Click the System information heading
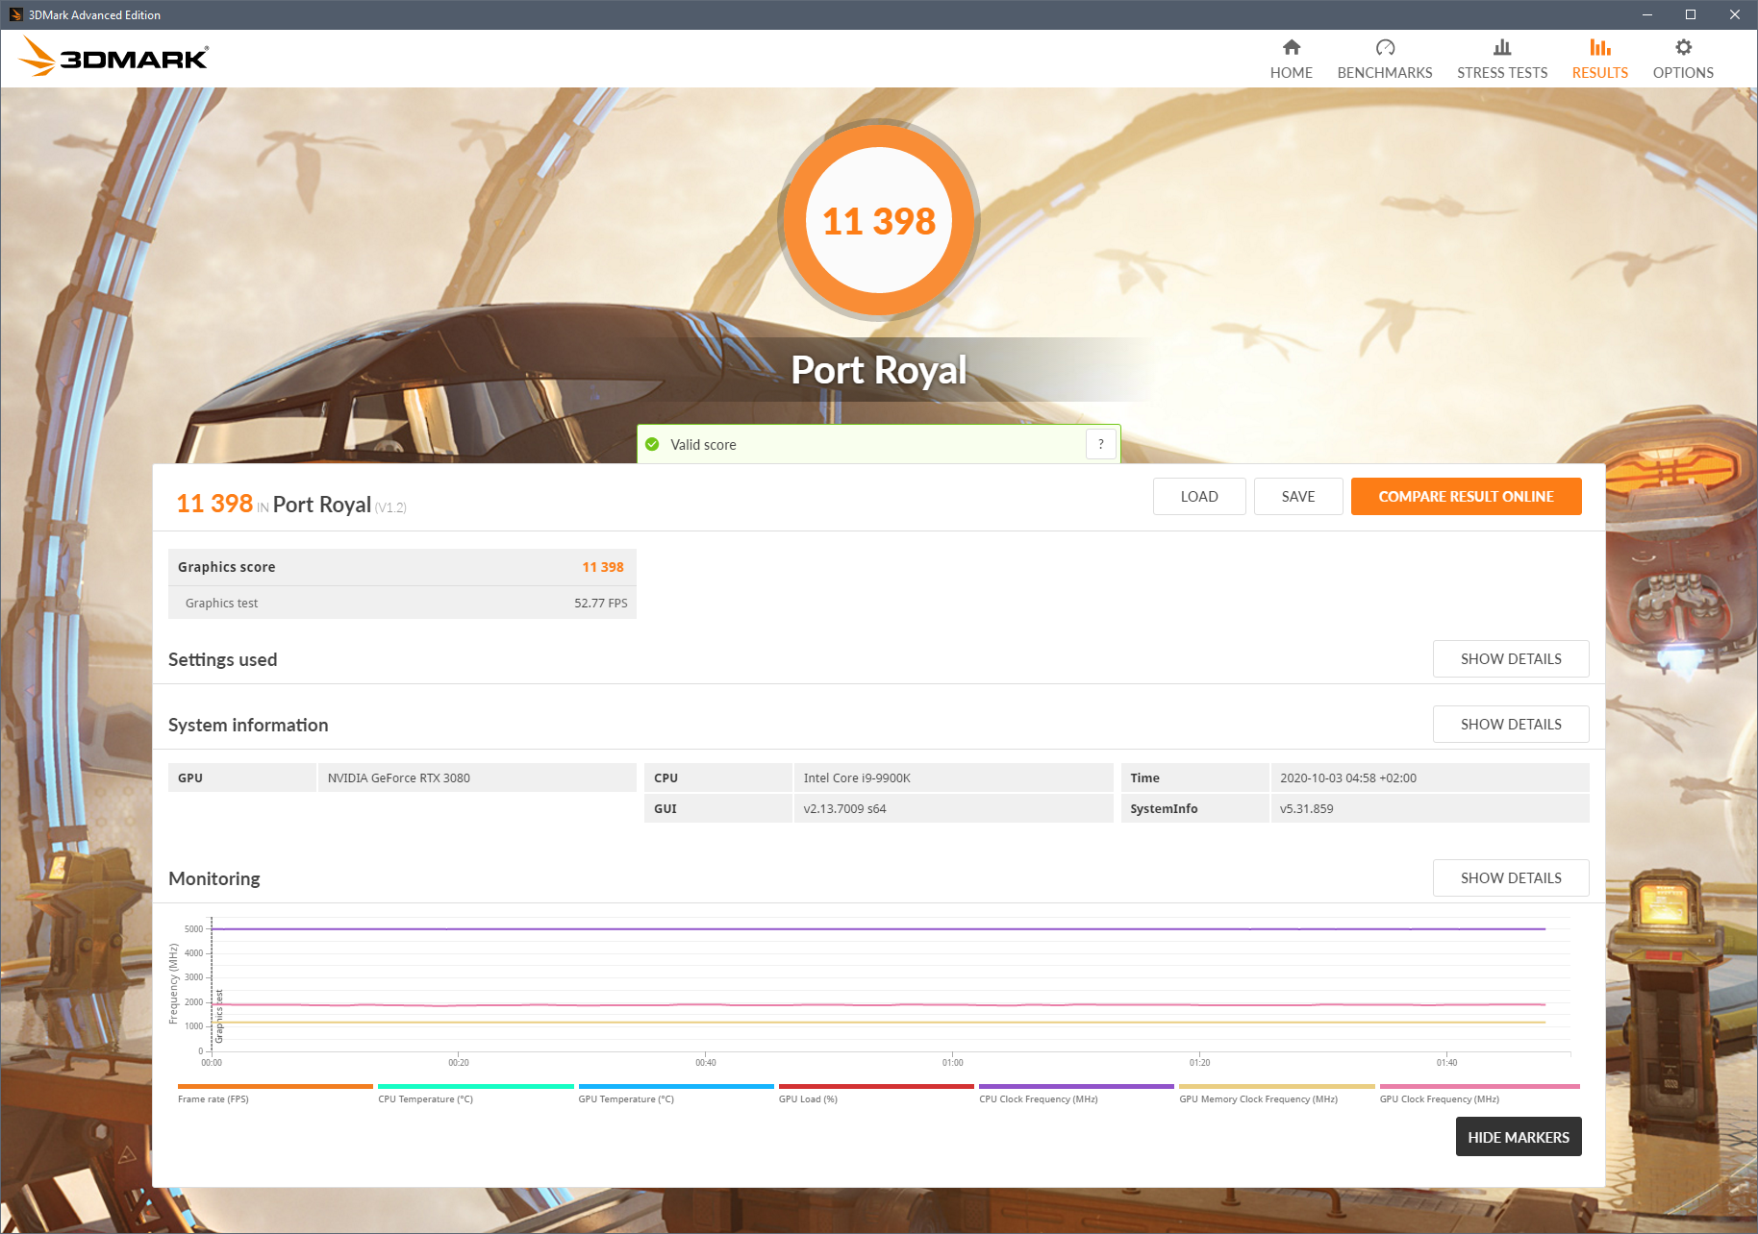1758x1234 pixels. [248, 725]
